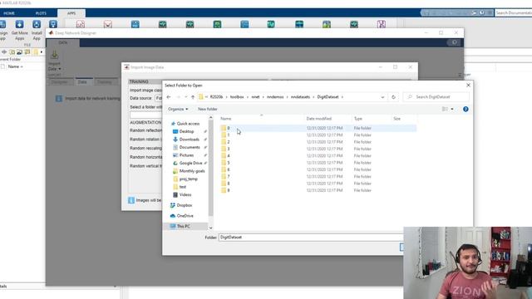Image resolution: width=532 pixels, height=299 pixels.
Task: Go up one folder level
Action: pos(193,97)
